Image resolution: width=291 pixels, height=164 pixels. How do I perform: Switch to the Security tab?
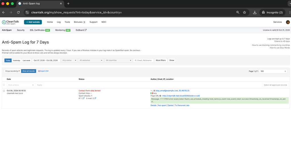(x=20, y=30)
